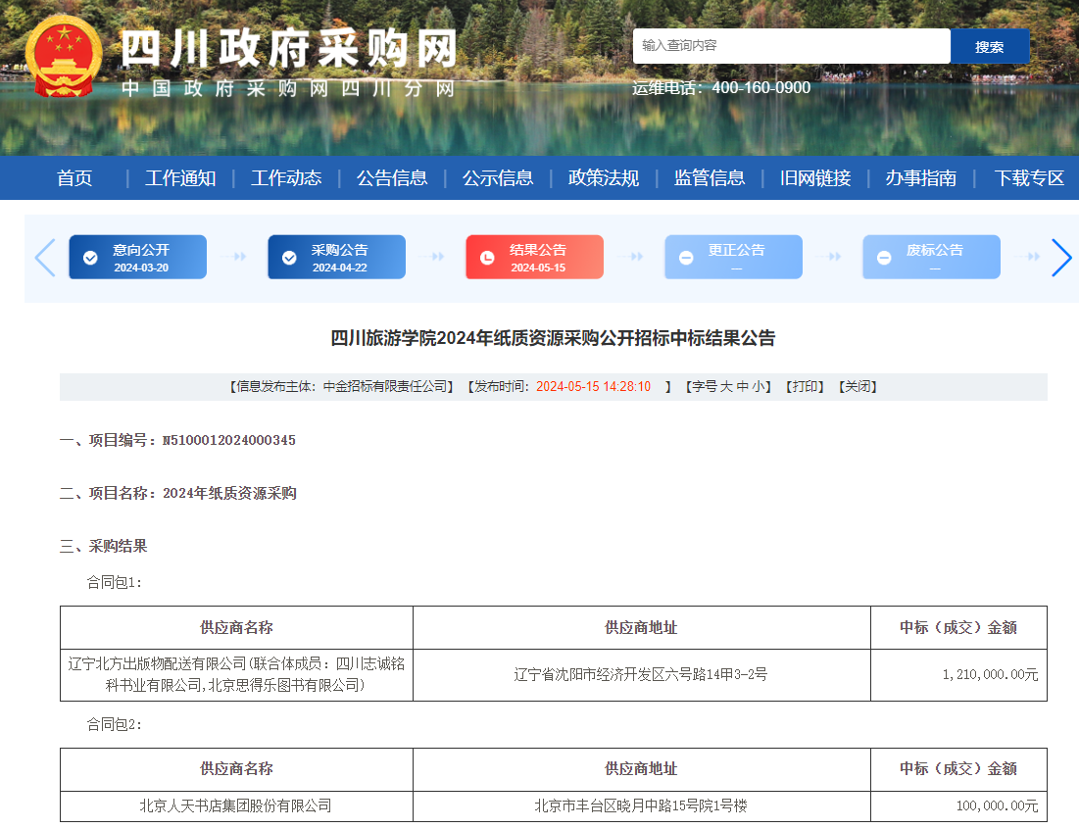Click project number N5100012024000345

click(229, 440)
